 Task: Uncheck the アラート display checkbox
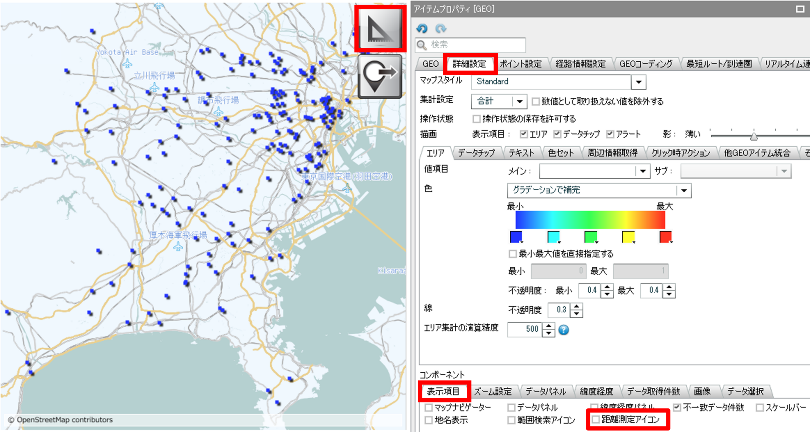(610, 134)
